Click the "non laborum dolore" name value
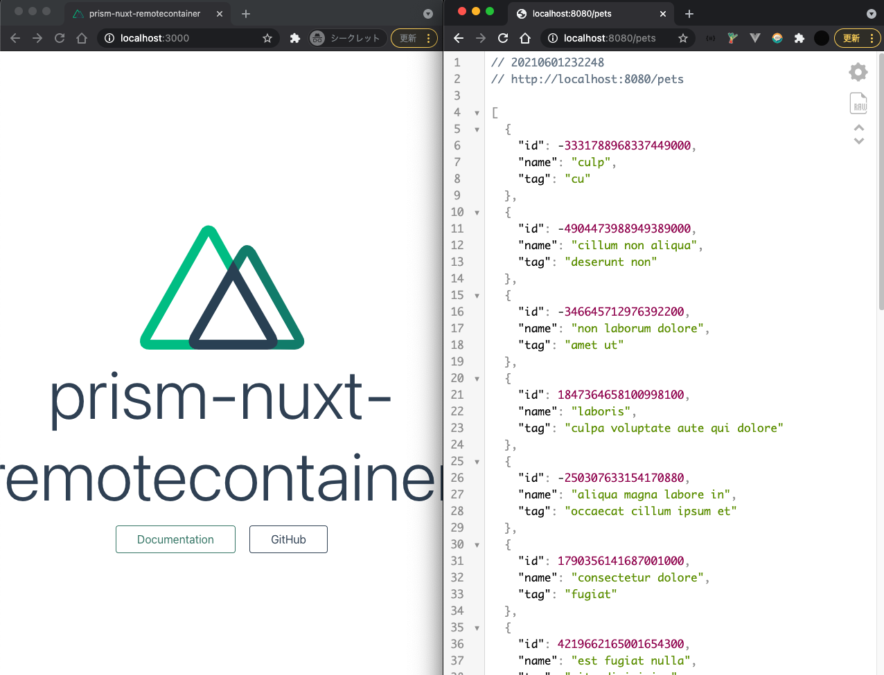 (637, 328)
